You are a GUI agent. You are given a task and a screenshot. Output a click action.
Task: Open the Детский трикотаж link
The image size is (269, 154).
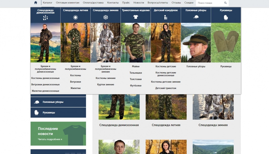(x=166, y=88)
